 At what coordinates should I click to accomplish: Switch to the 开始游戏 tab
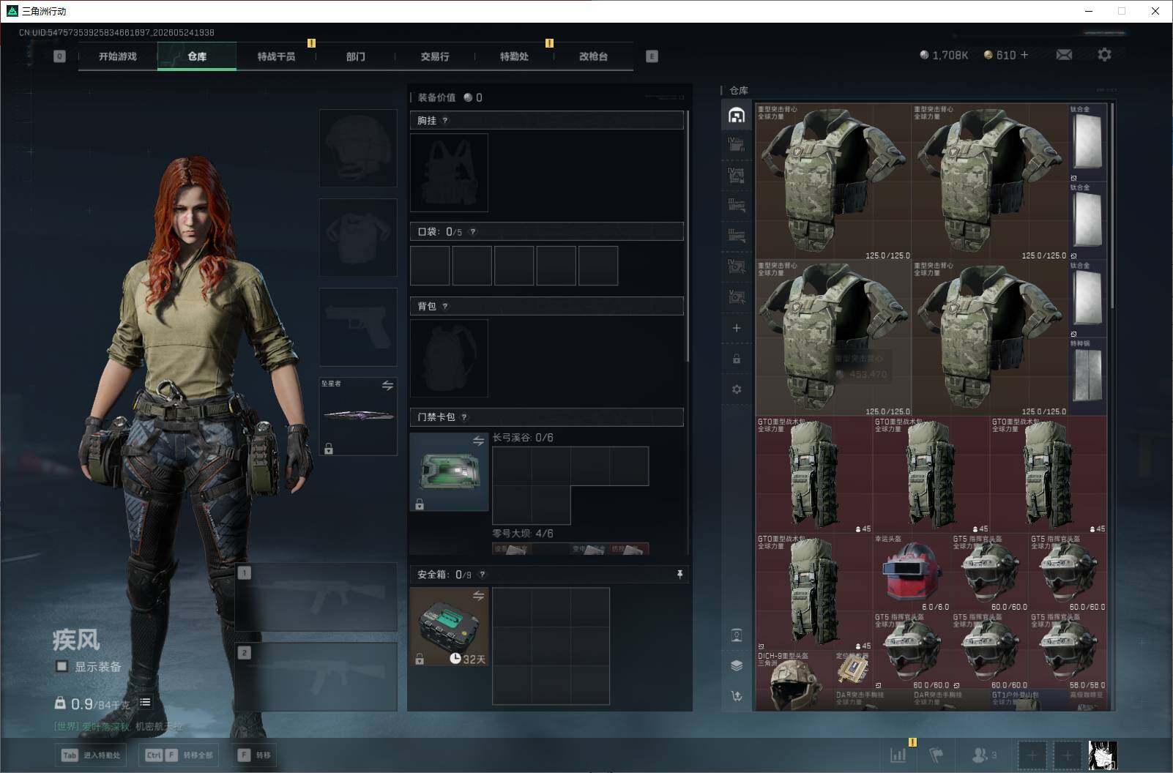click(118, 56)
